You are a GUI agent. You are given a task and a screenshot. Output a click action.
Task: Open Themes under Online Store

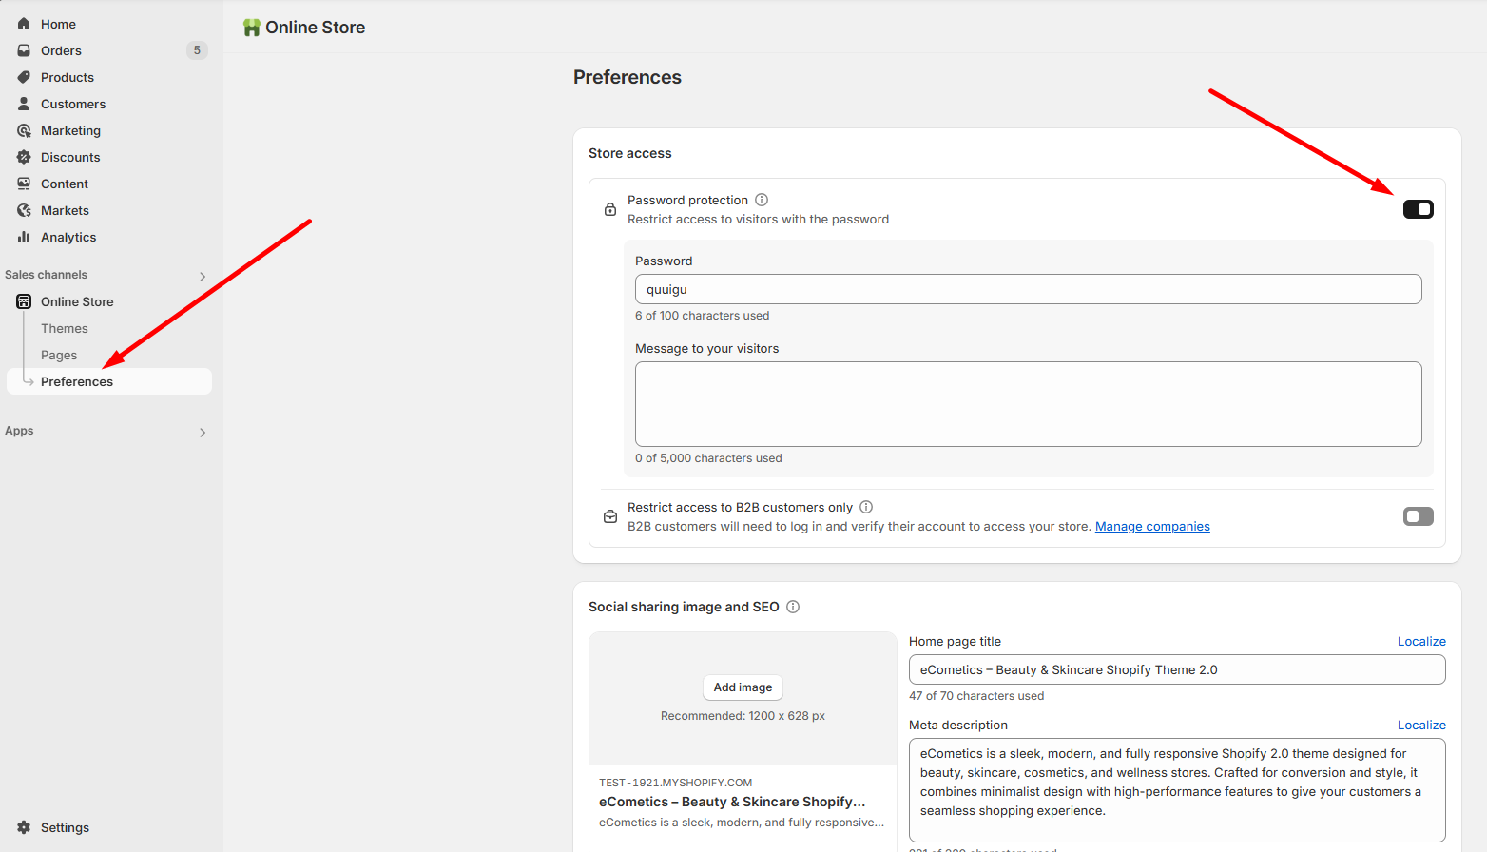coord(65,328)
